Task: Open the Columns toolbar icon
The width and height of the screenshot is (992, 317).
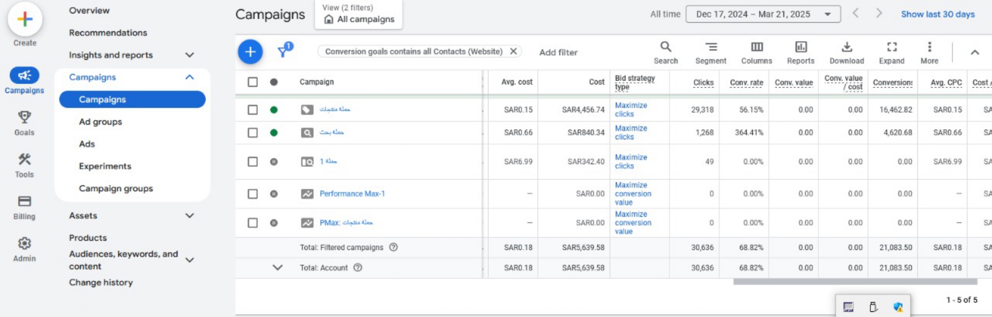Action: (x=756, y=47)
